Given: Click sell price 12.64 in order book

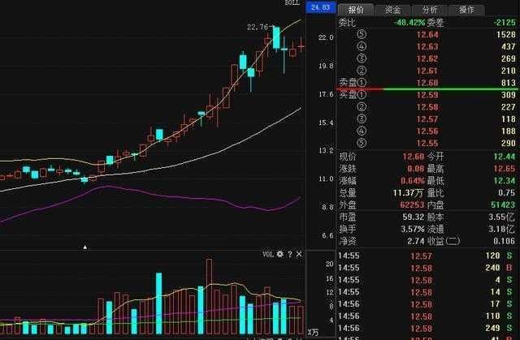Looking at the screenshot, I should [427, 34].
